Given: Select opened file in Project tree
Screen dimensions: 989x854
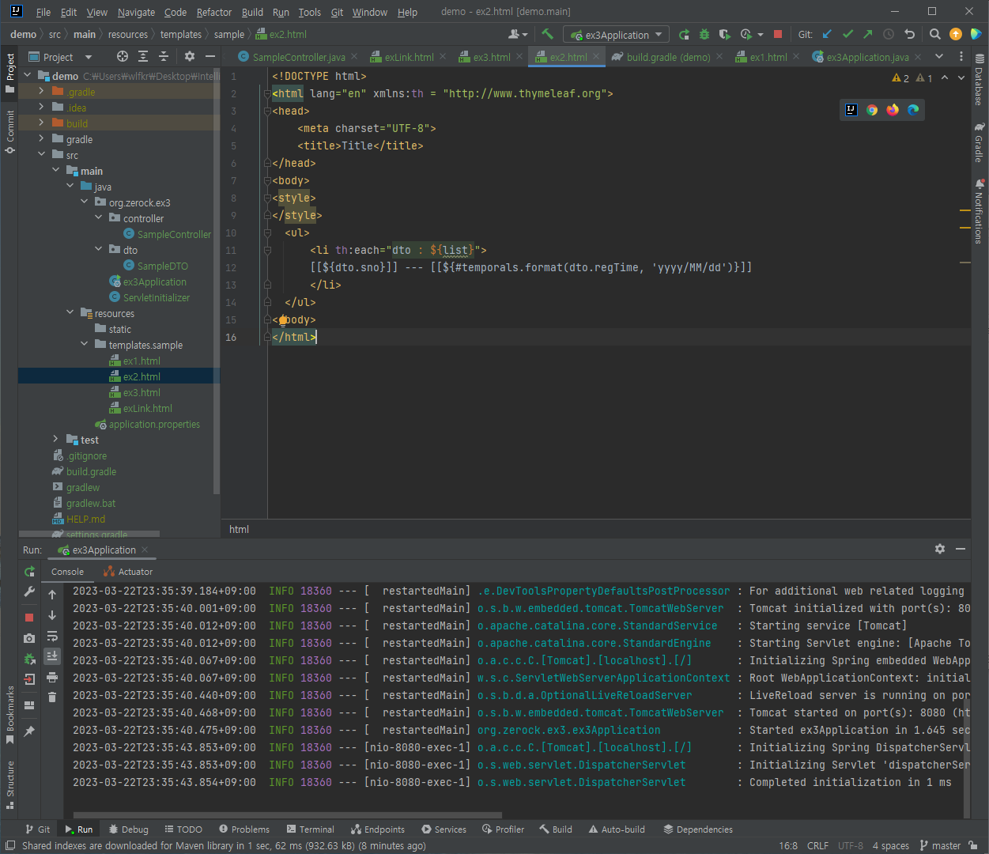Looking at the screenshot, I should click(122, 56).
